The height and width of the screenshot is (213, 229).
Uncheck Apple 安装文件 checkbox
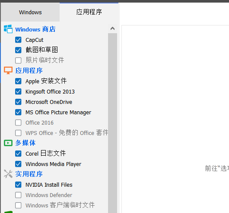pos(18,81)
